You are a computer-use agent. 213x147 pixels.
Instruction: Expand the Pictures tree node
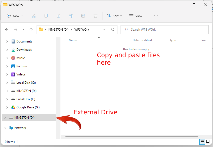[7, 66]
